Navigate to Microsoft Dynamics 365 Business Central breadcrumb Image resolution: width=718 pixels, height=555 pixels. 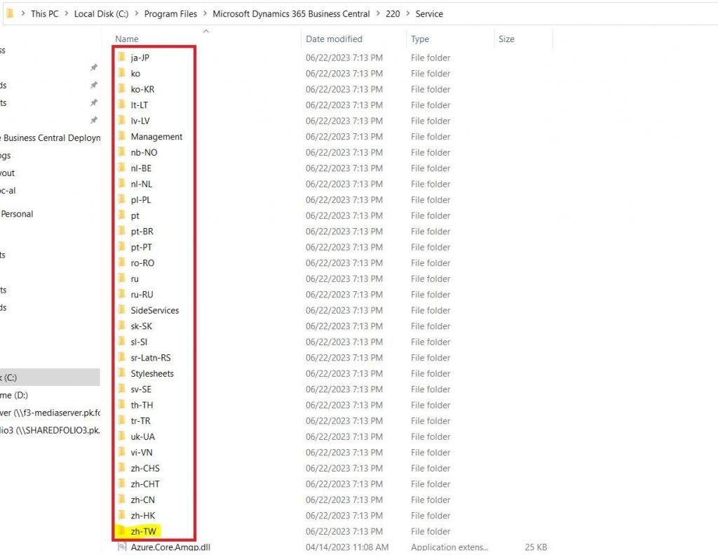point(292,13)
